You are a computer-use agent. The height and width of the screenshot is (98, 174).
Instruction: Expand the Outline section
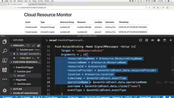[11, 89]
